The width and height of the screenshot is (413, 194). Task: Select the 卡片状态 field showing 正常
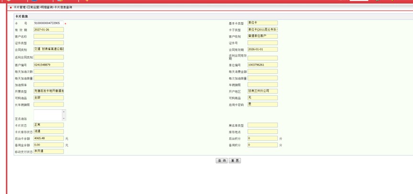click(48, 125)
